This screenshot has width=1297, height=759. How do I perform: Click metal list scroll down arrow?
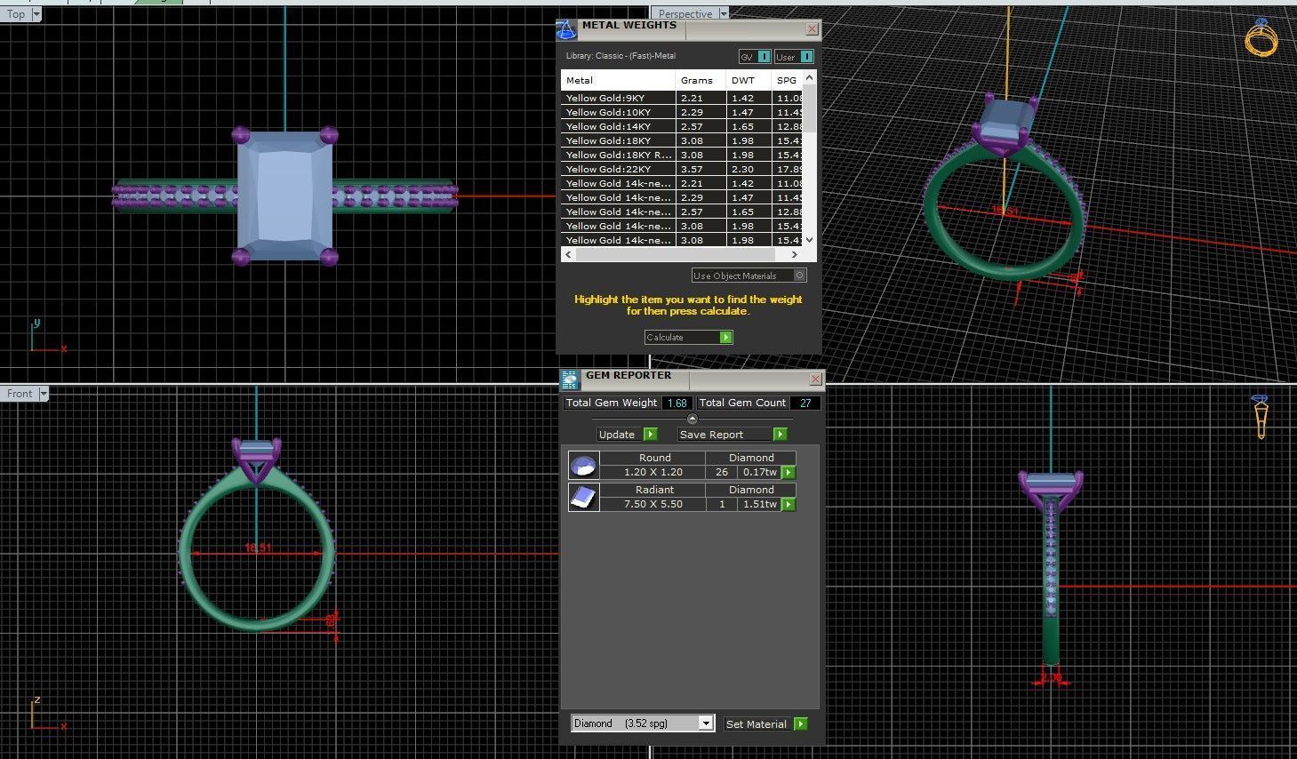coord(809,240)
